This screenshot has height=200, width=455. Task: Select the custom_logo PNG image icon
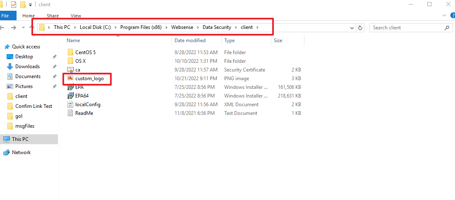pyautogui.click(x=70, y=79)
